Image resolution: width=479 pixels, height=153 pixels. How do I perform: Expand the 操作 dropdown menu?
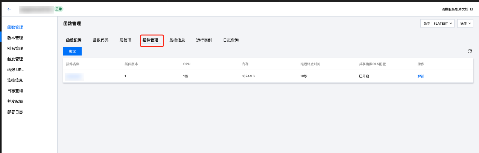point(465,23)
